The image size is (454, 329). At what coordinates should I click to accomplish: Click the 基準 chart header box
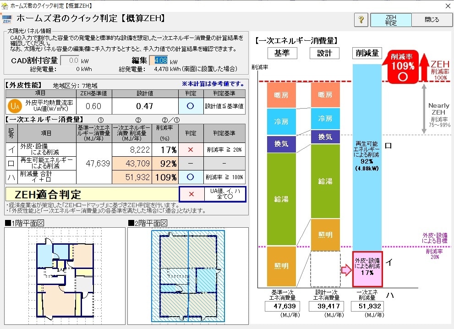[282, 53]
